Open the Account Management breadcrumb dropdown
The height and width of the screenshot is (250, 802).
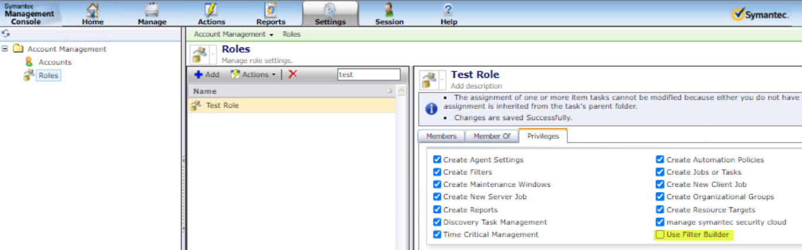271,35
